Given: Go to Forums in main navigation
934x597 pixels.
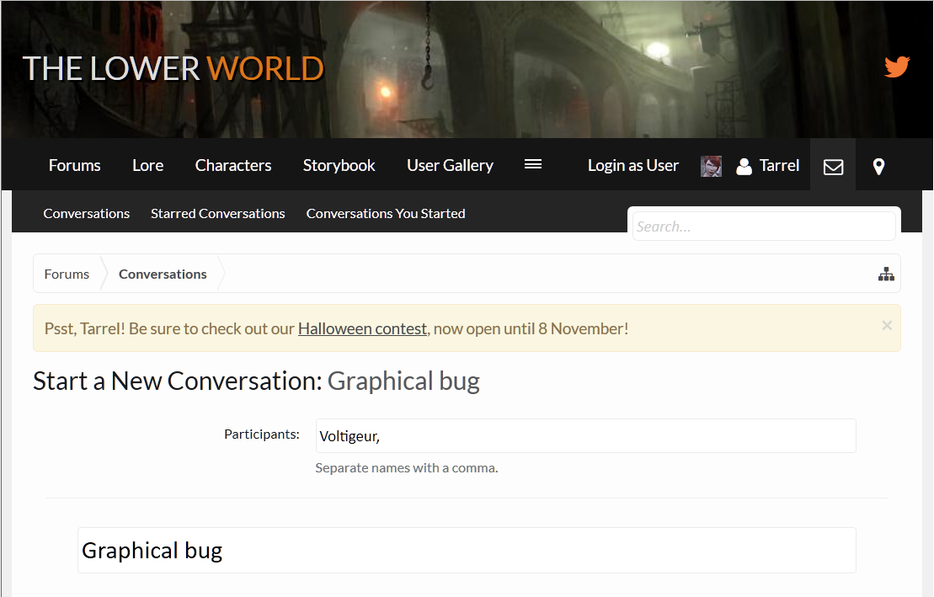Looking at the screenshot, I should point(74,166).
